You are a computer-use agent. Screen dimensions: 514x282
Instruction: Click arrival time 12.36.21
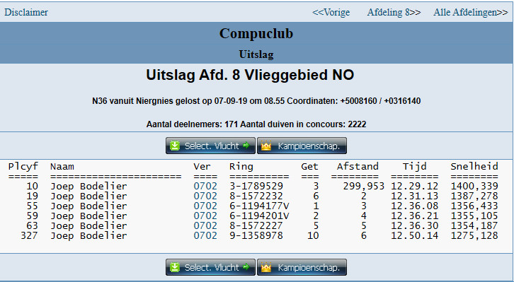pyautogui.click(x=415, y=216)
